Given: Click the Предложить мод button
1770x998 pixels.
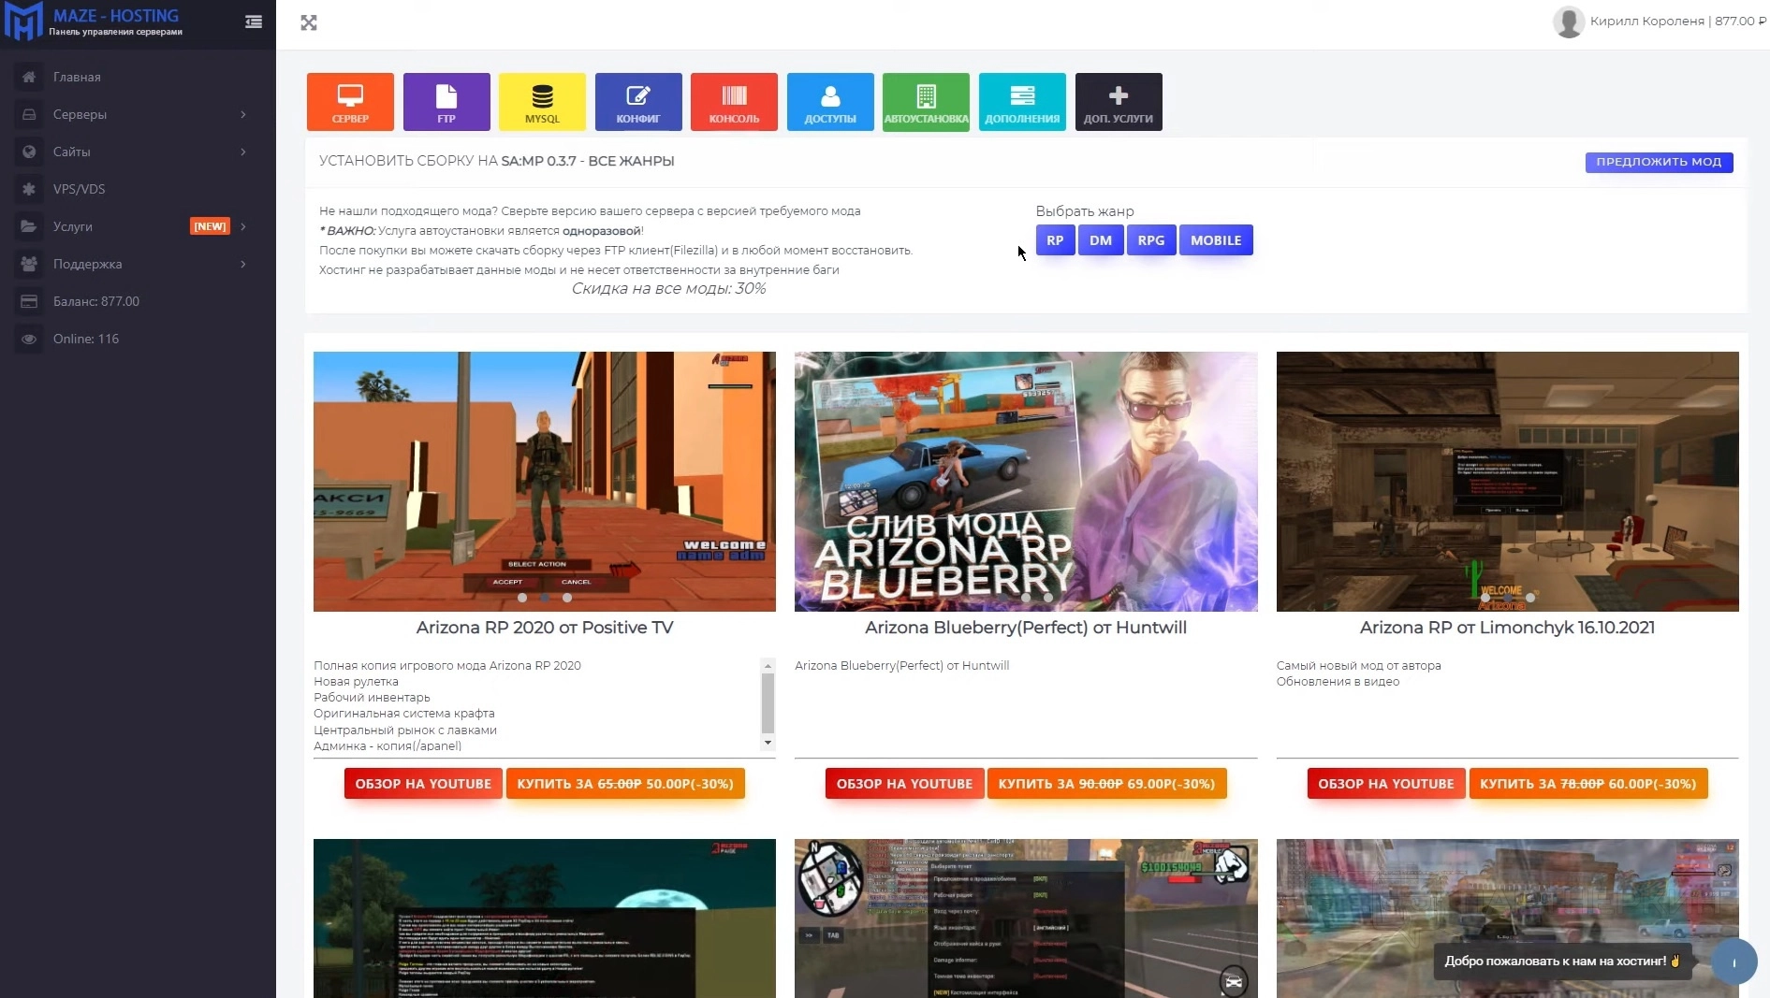Looking at the screenshot, I should click(x=1659, y=162).
